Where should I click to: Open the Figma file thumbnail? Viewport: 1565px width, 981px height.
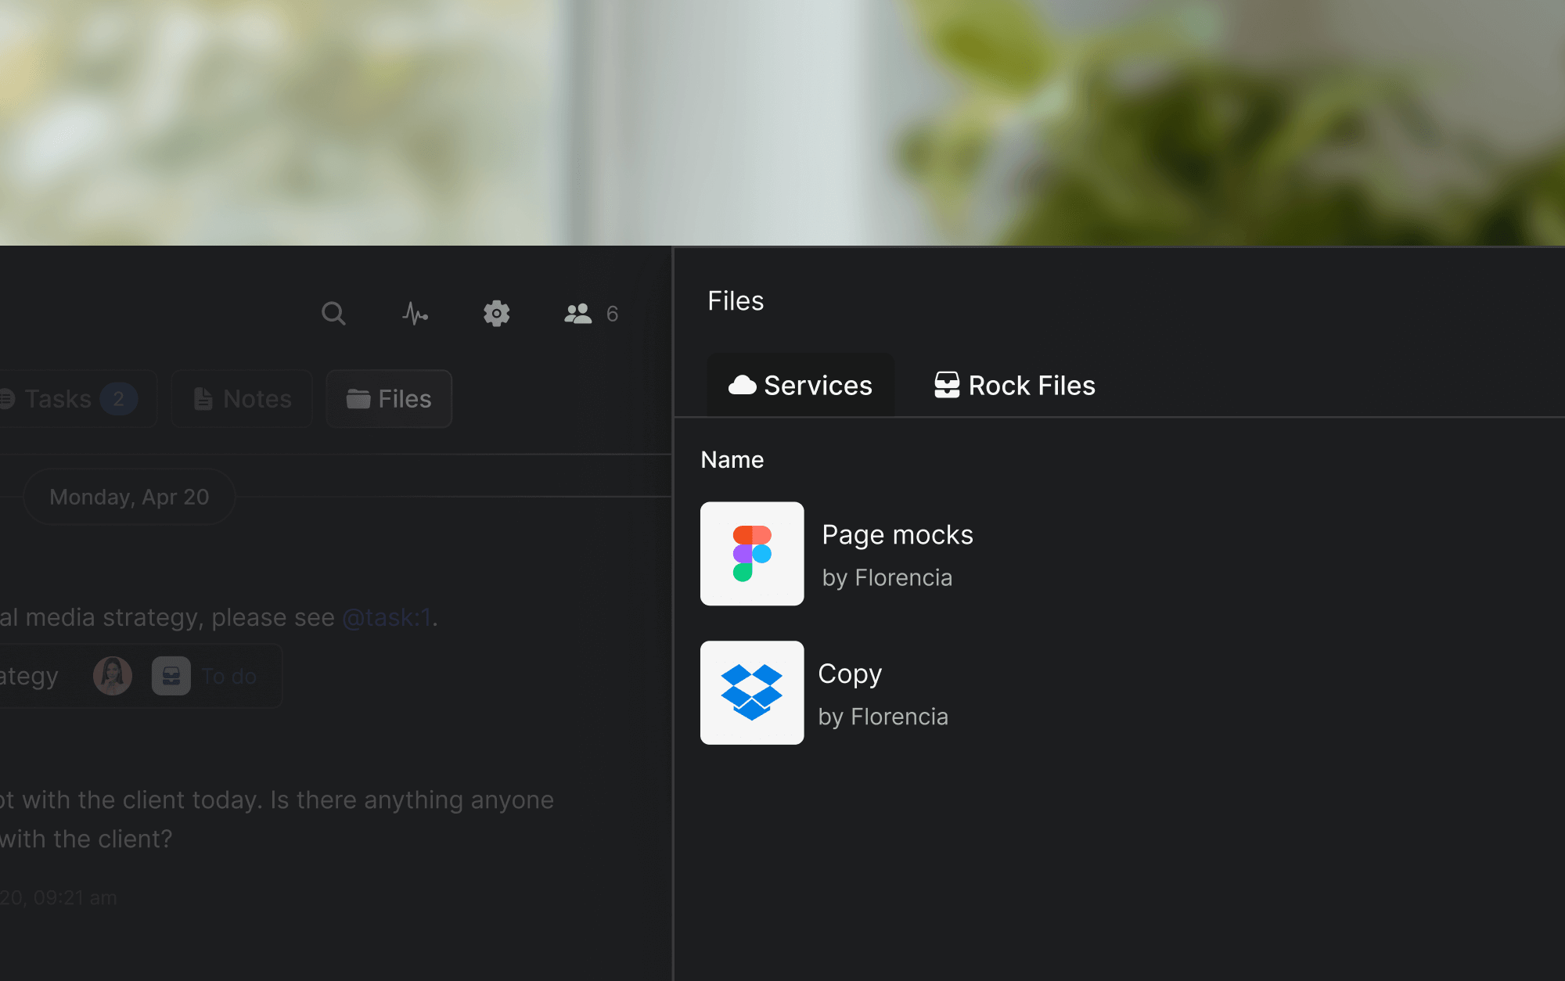click(752, 554)
